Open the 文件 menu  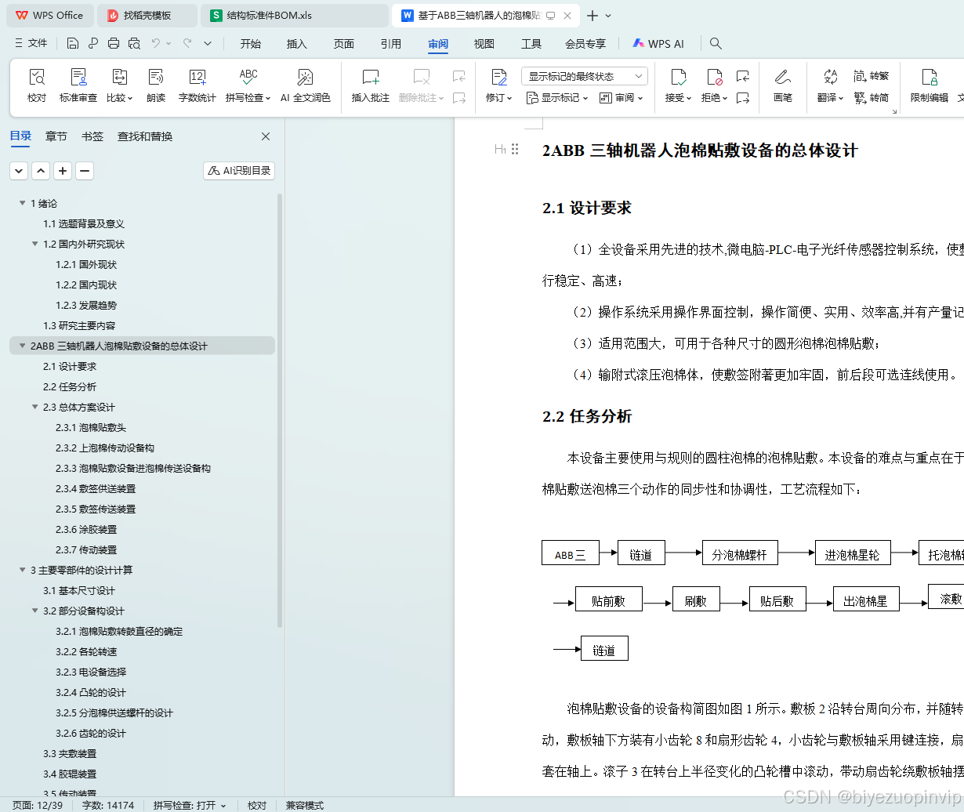31,43
